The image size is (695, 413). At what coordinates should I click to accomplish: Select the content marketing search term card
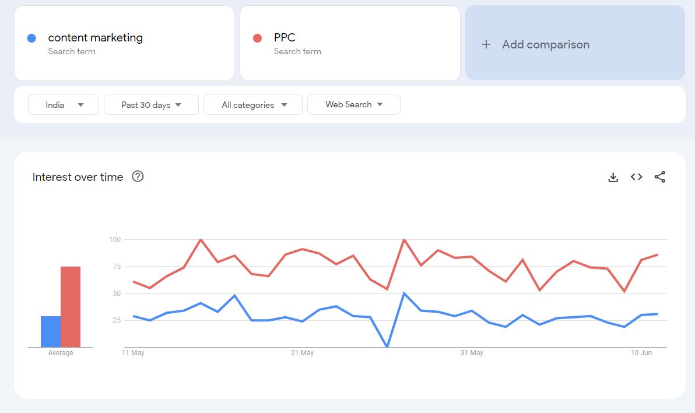pyautogui.click(x=124, y=43)
